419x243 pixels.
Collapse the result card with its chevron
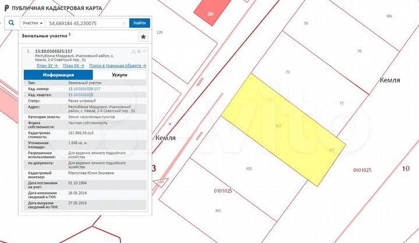pos(144,52)
